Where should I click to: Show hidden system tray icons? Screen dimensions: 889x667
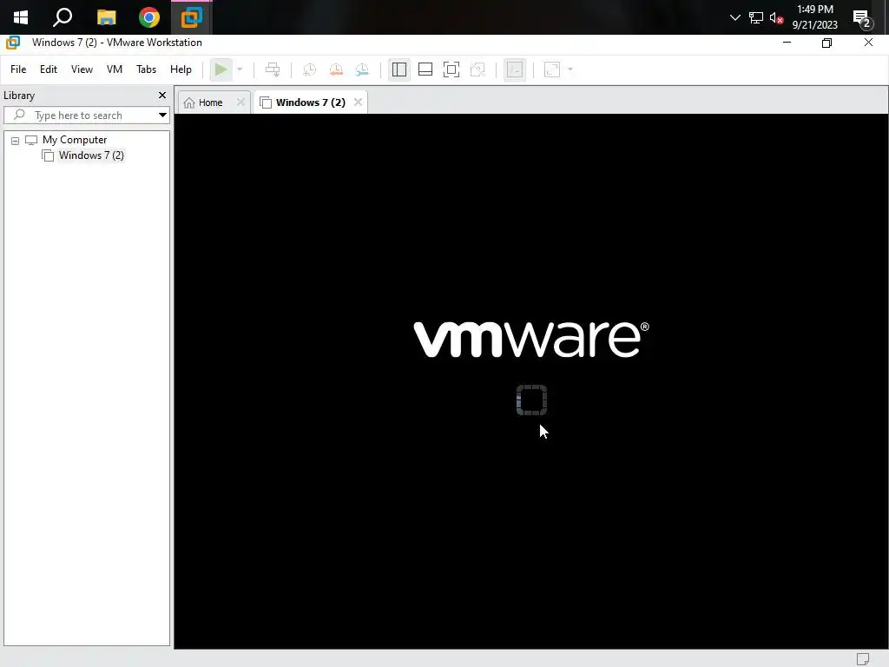click(x=735, y=17)
